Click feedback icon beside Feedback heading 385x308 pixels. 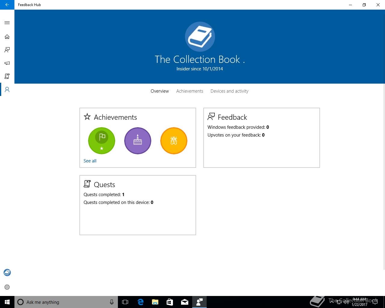pyautogui.click(x=211, y=117)
